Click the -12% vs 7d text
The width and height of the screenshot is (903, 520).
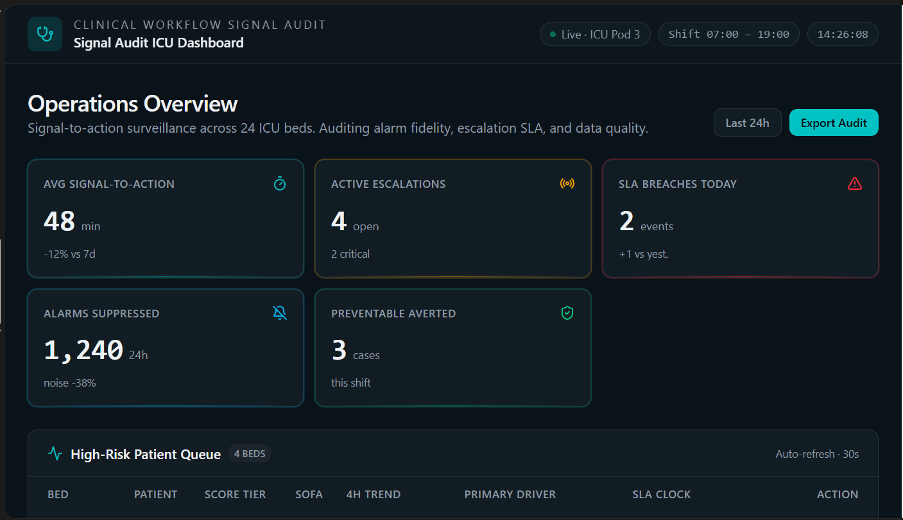[69, 254]
